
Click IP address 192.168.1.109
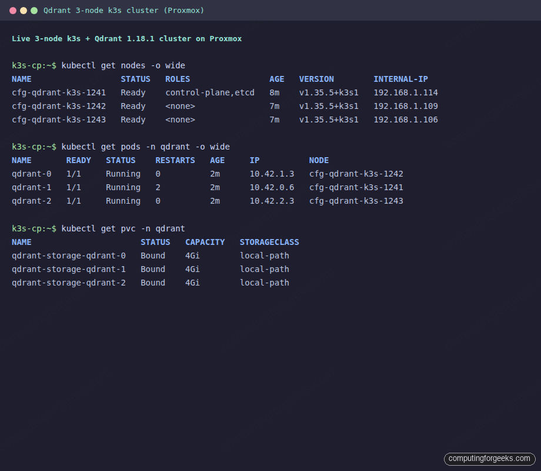(x=406, y=106)
